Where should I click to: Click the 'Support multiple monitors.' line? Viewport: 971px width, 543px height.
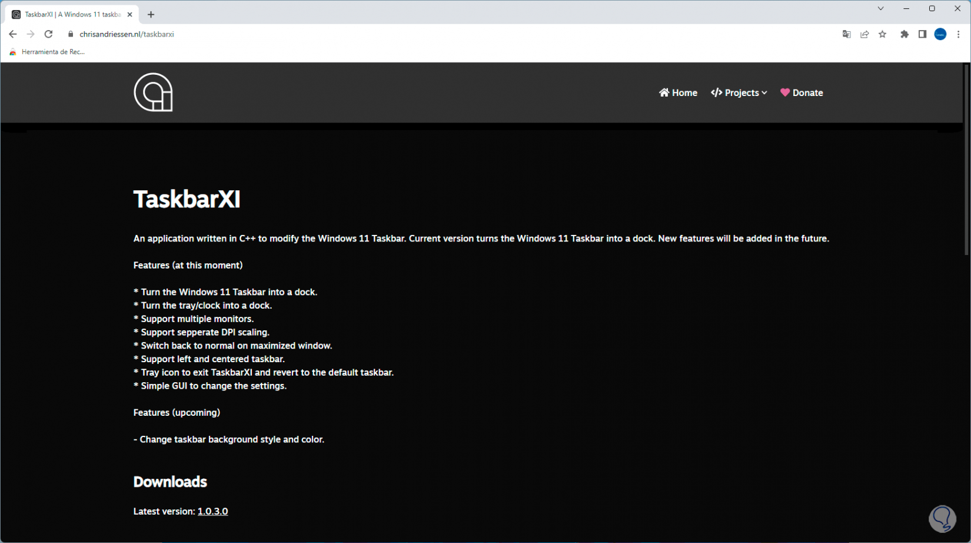194,319
